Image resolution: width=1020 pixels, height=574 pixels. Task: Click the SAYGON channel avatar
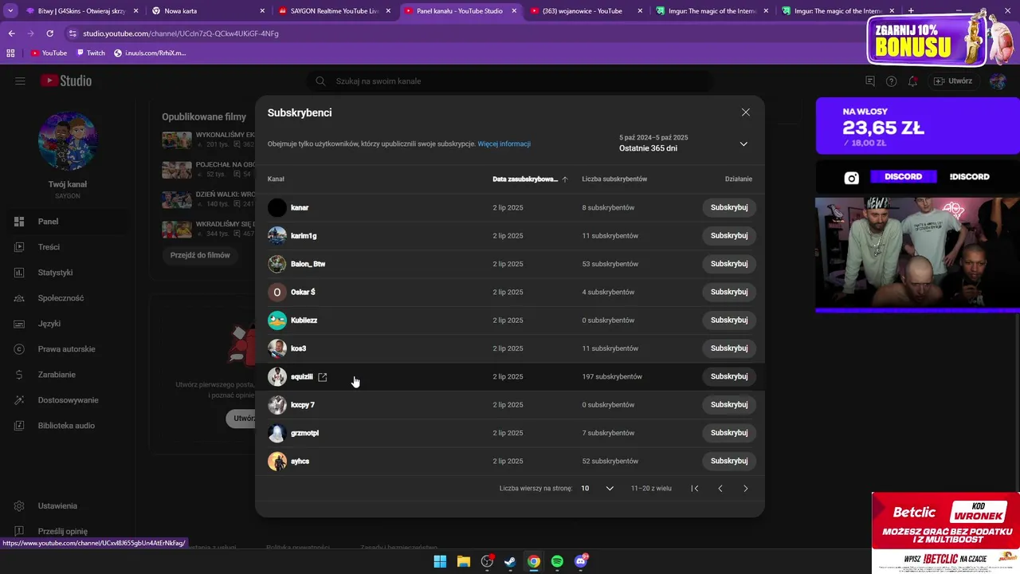tap(68, 141)
